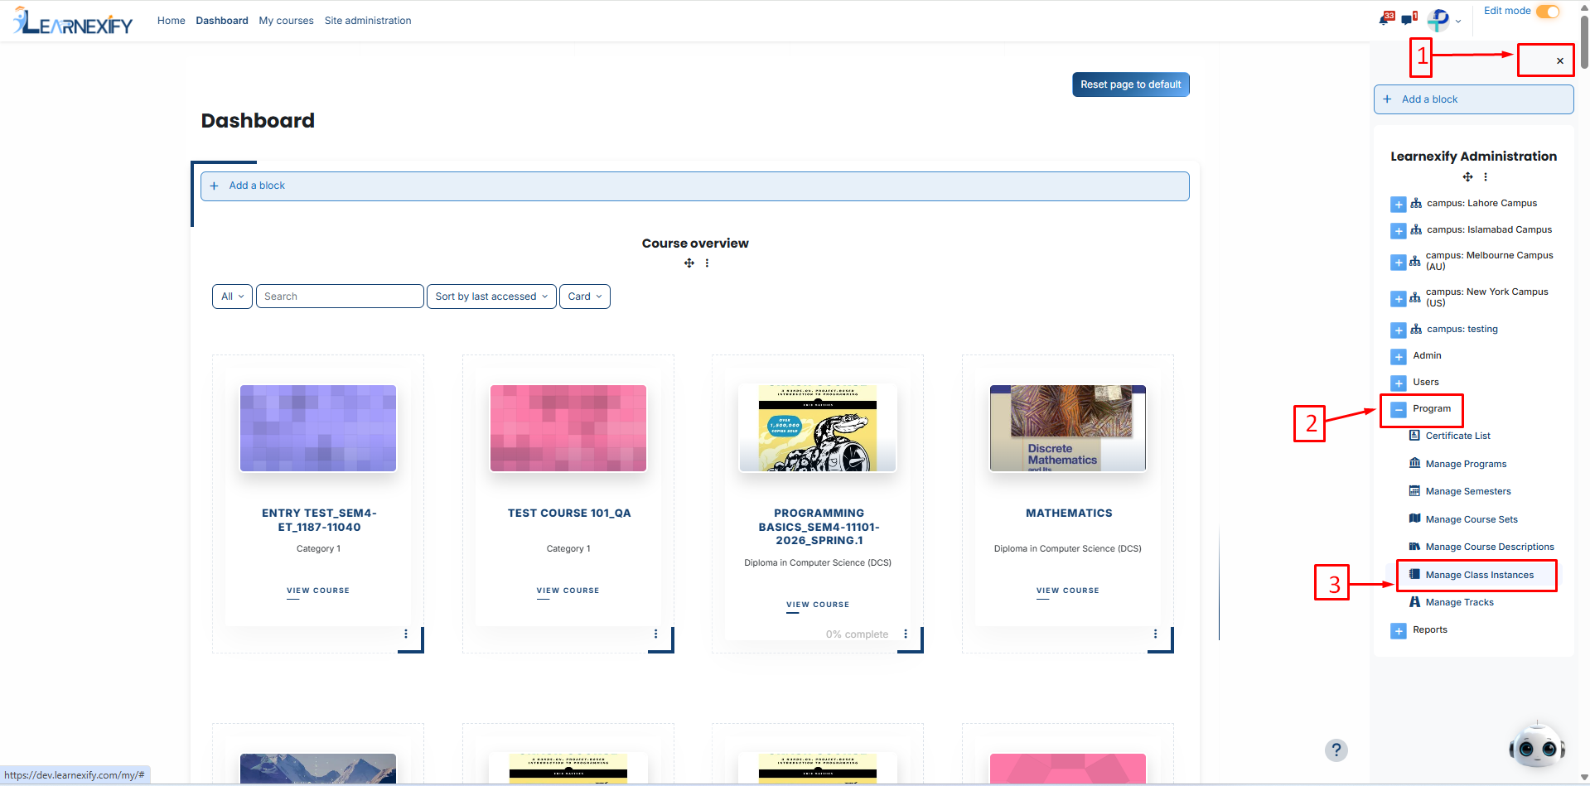Open the user profile menu dropdown
The image size is (1590, 786).
point(1443,20)
